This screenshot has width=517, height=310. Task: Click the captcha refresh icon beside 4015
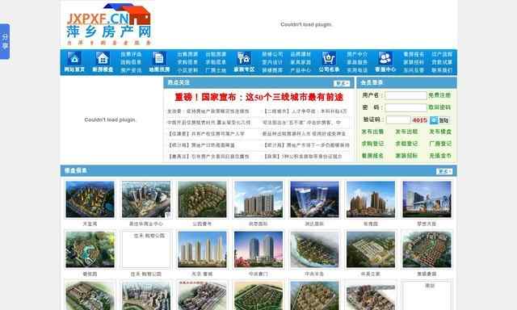434,120
